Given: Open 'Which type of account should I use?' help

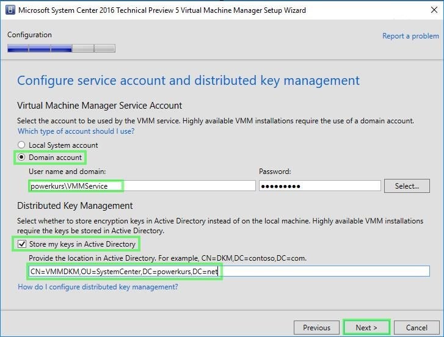Looking at the screenshot, I should coord(76,131).
